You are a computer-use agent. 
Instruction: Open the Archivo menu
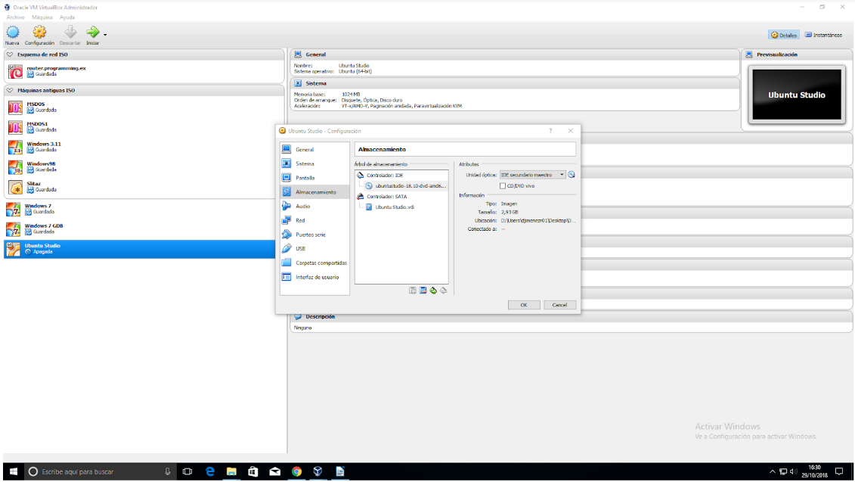[x=15, y=17]
